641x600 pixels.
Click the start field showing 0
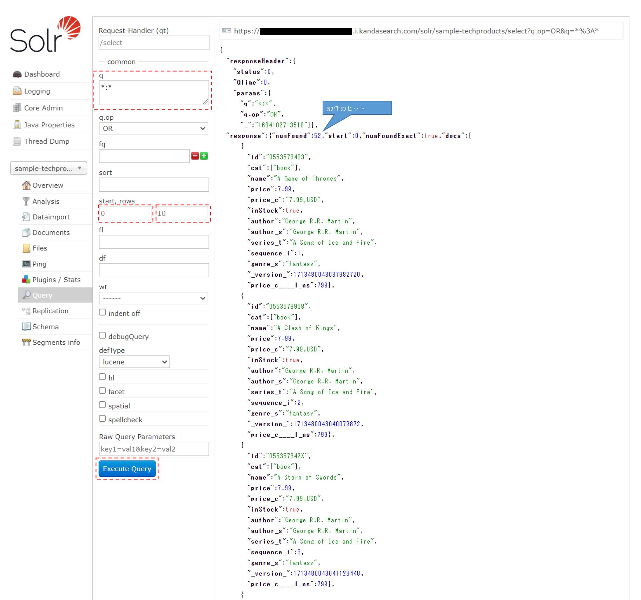(x=125, y=213)
